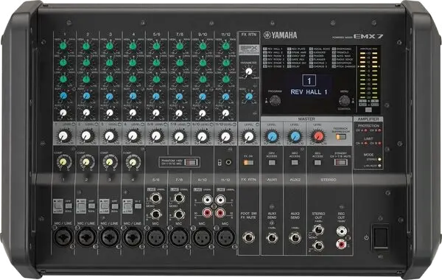442x280 pixels.
Task: Click the channel 4 blue AUX1 knob
Action: coord(133,97)
